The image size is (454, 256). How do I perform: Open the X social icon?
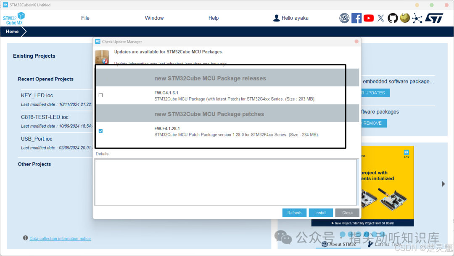(381, 18)
